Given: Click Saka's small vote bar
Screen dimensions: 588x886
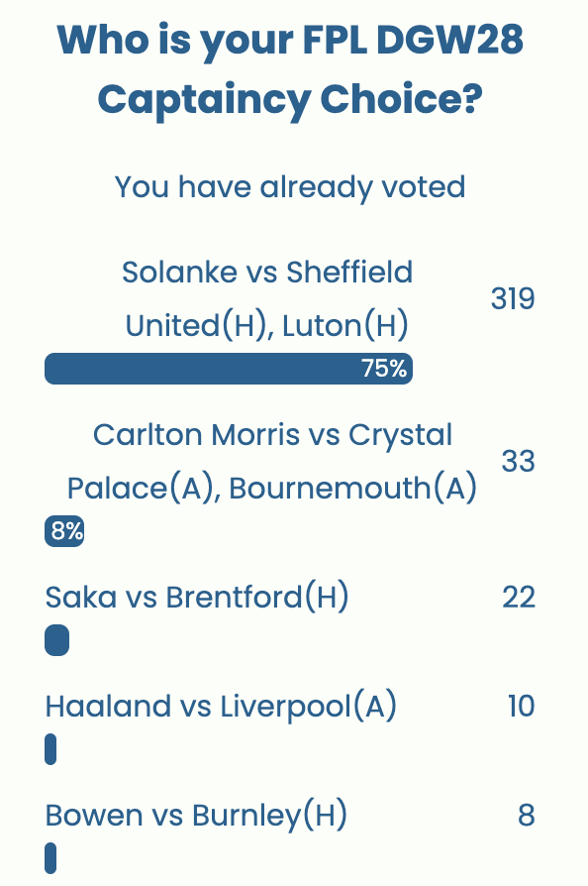Looking at the screenshot, I should tap(55, 640).
